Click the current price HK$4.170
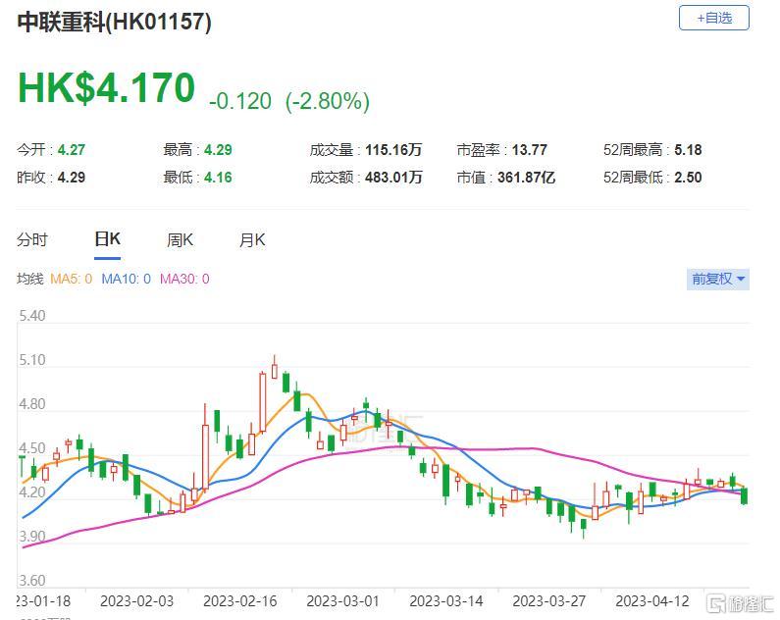 (x=106, y=88)
